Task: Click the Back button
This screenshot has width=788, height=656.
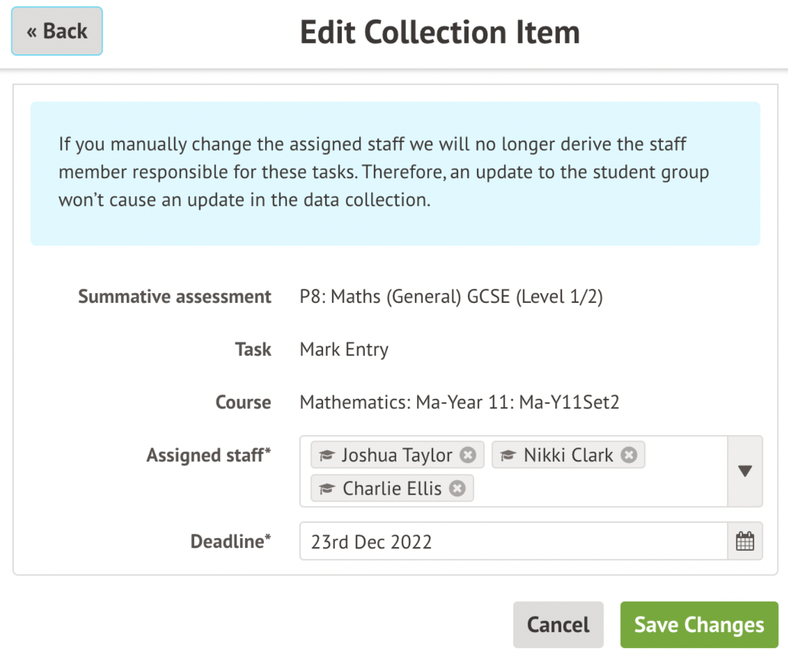Action: 57,31
